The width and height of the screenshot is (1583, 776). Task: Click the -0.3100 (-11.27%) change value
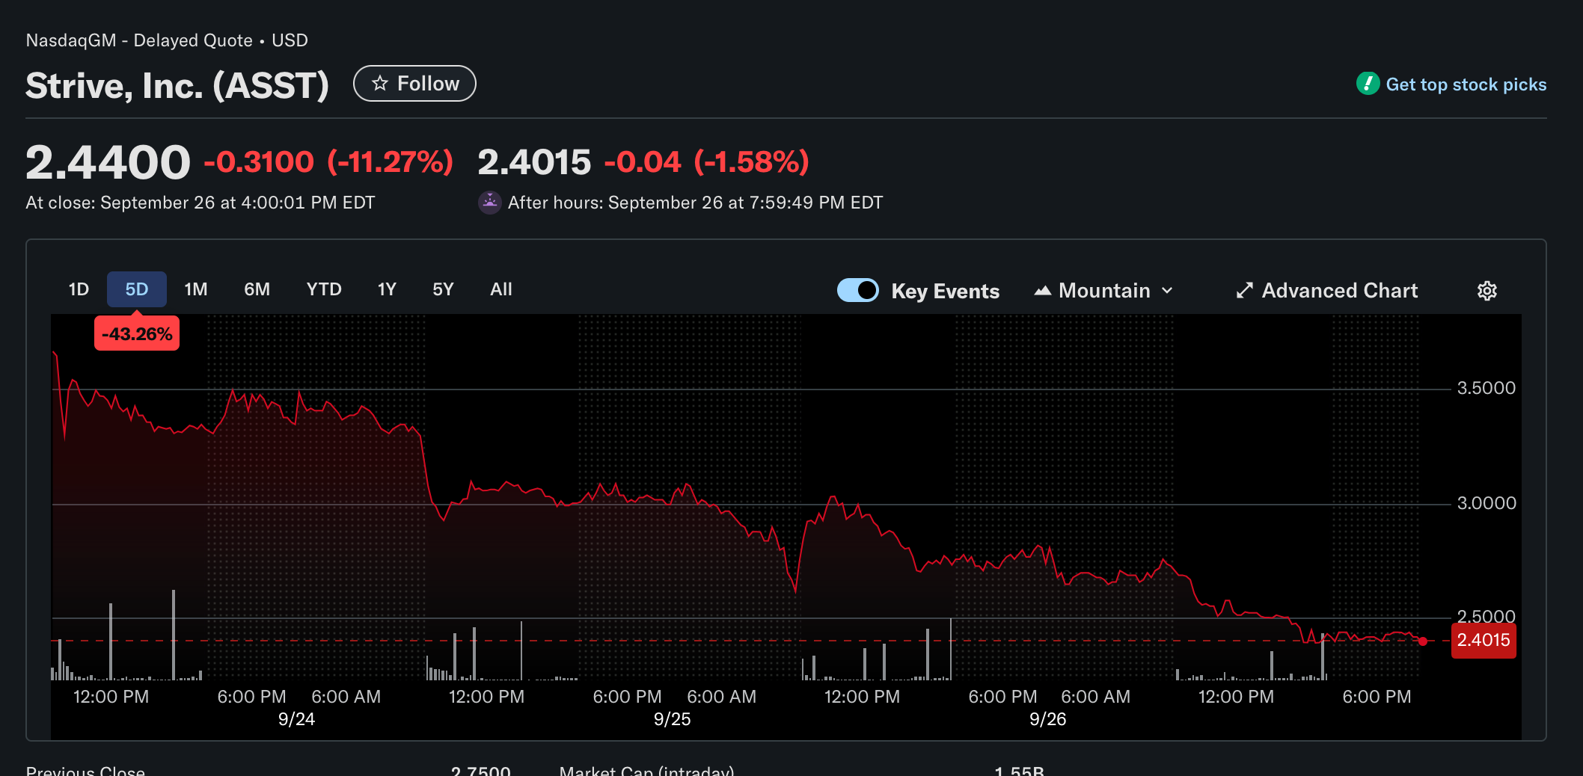click(328, 162)
